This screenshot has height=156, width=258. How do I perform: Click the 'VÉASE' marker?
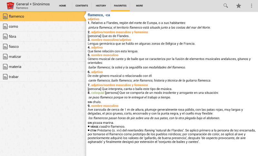[94, 127]
